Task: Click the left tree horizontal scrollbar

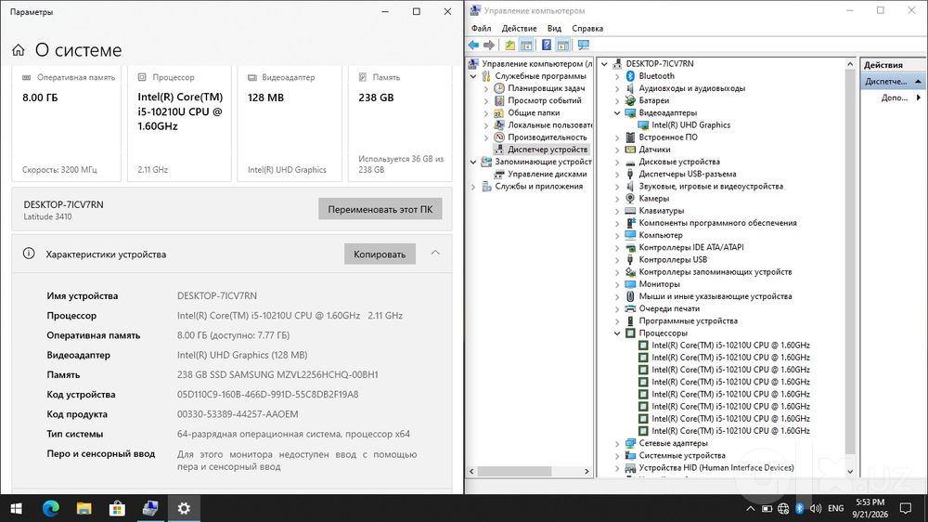Action: [x=514, y=472]
